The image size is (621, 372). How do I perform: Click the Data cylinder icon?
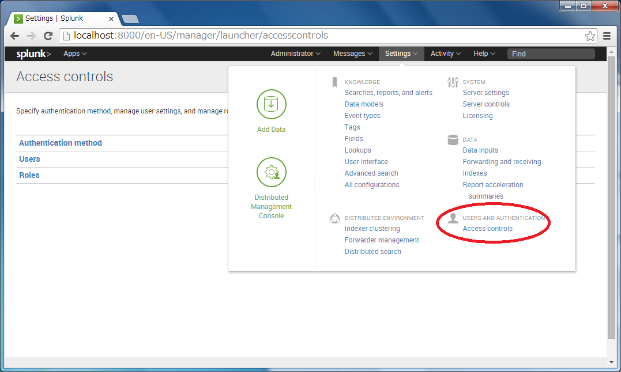click(x=453, y=140)
